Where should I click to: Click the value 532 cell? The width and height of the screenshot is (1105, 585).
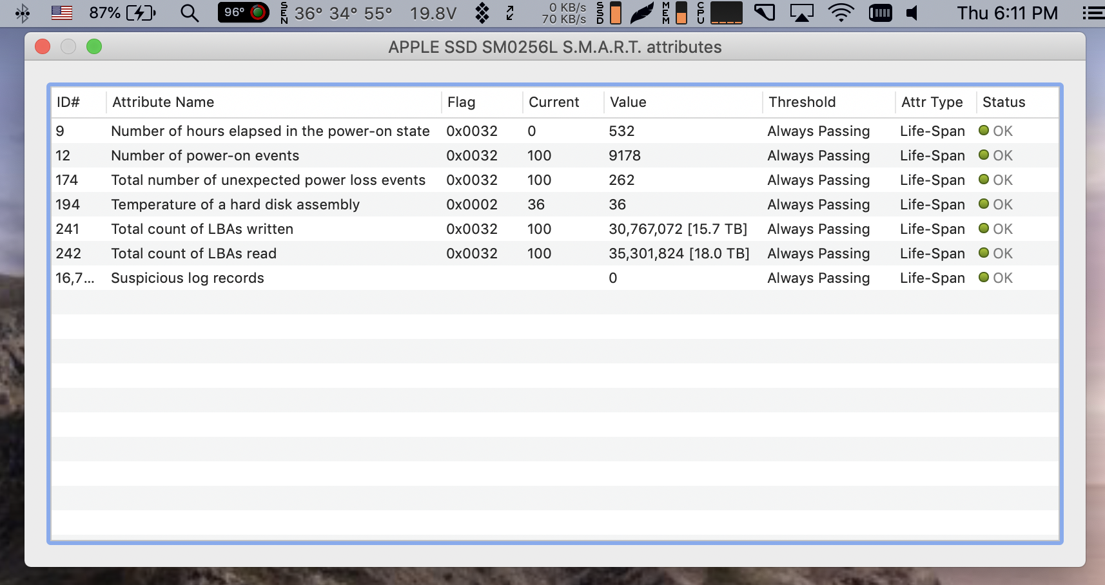[x=621, y=131]
